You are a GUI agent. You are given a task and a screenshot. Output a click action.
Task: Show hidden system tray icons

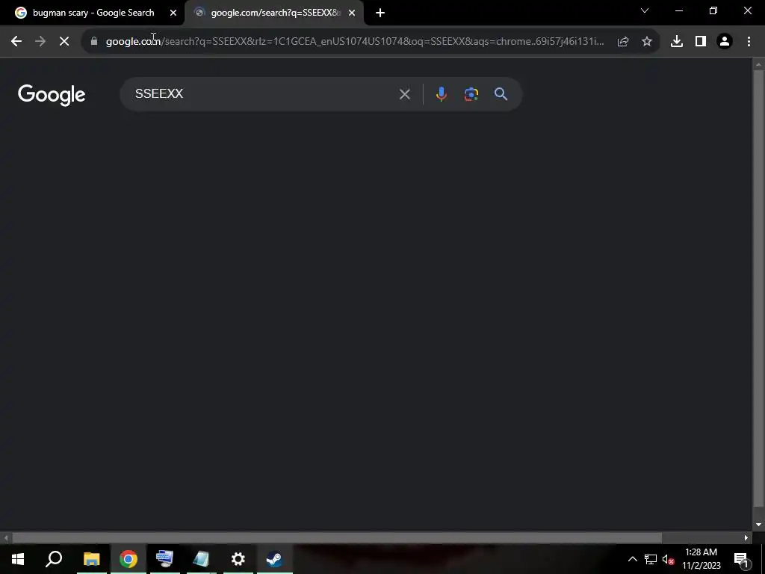(x=632, y=559)
